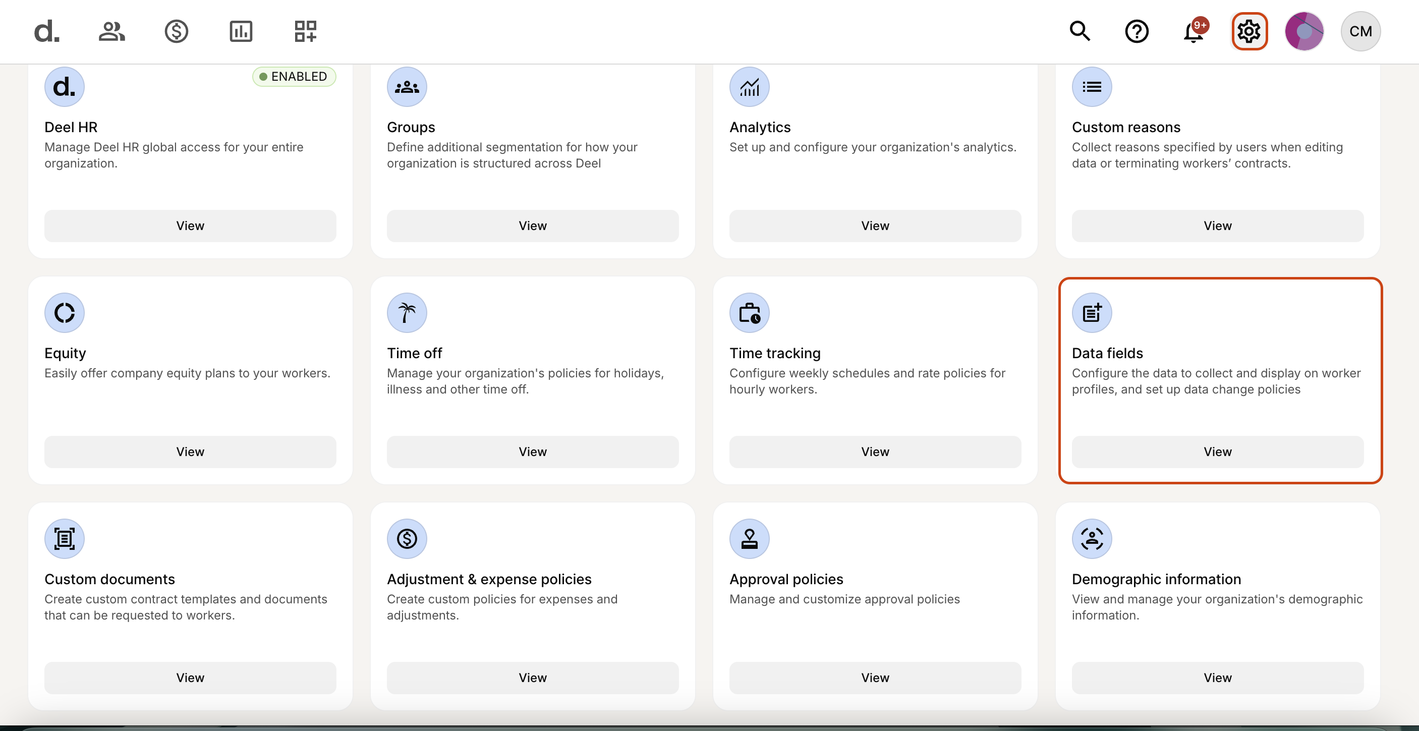View the Time off settings
This screenshot has width=1419, height=731.
coord(533,452)
